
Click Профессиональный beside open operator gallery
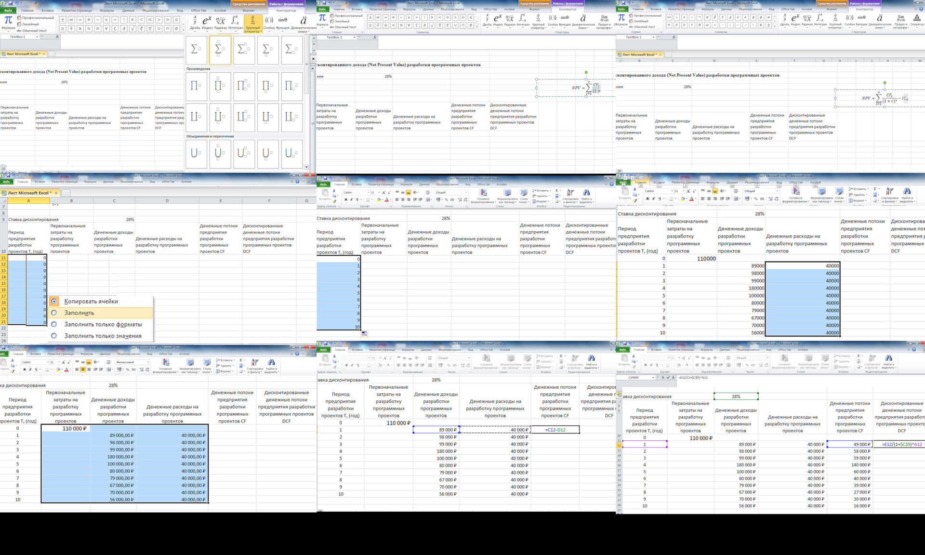pyautogui.click(x=38, y=18)
